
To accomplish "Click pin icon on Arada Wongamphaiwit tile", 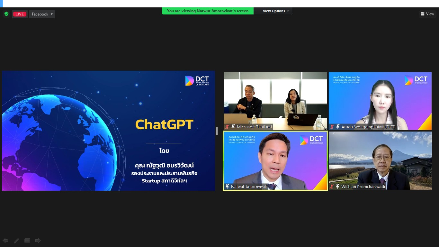I will (x=338, y=127).
